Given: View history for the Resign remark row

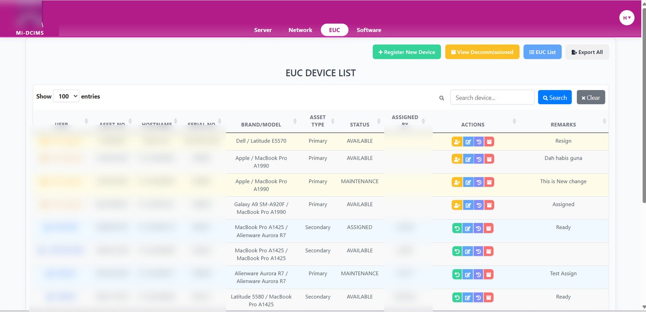Looking at the screenshot, I should coord(479,142).
